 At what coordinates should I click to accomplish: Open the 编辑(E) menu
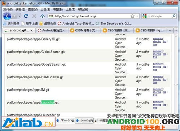[x=20, y=9]
